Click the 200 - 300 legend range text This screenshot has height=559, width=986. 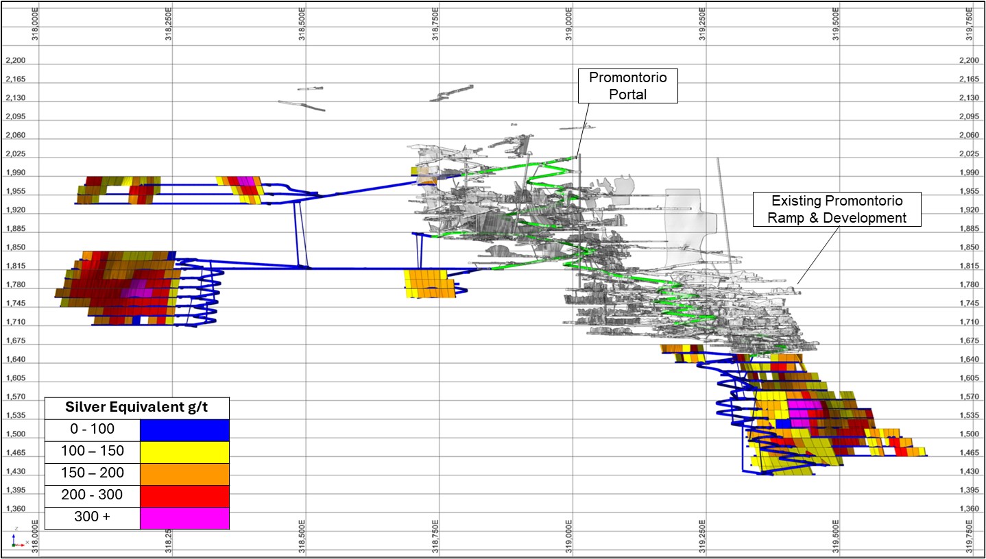pos(93,496)
